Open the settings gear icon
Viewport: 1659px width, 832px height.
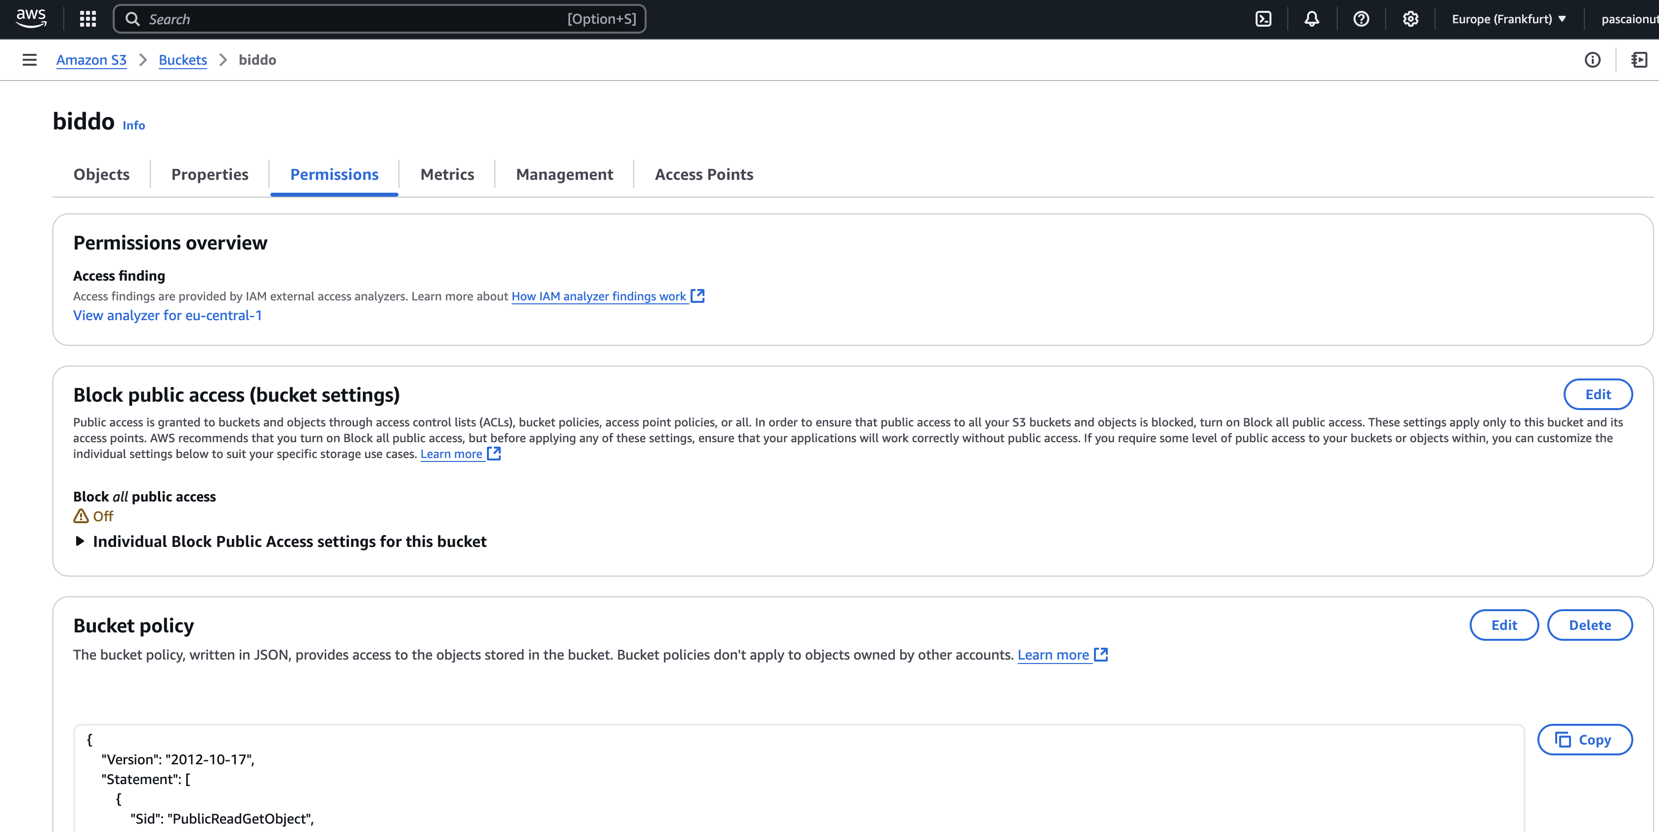[x=1410, y=19]
